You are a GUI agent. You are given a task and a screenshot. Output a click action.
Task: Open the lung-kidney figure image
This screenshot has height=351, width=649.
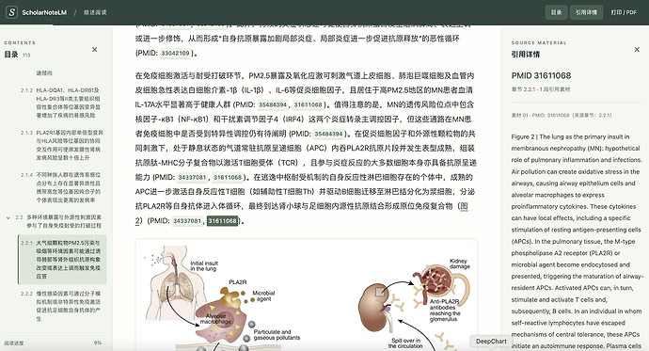pos(307,295)
